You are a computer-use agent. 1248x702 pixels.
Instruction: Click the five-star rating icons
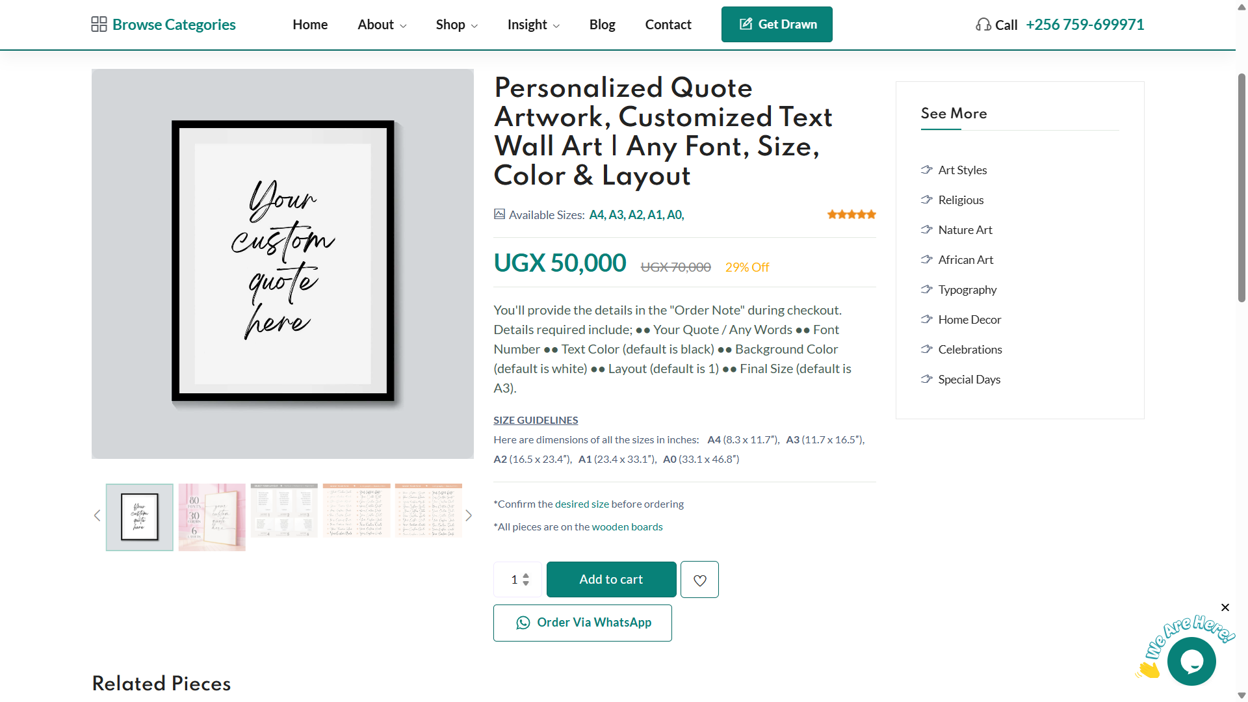pos(851,214)
